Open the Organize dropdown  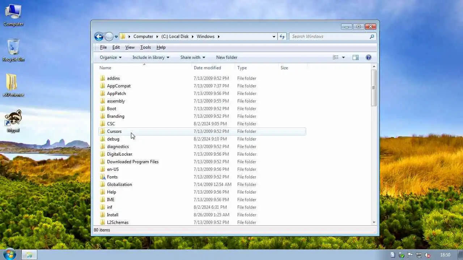[111, 57]
